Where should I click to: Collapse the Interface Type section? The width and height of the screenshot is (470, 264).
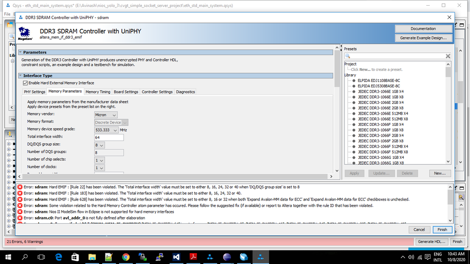point(20,76)
